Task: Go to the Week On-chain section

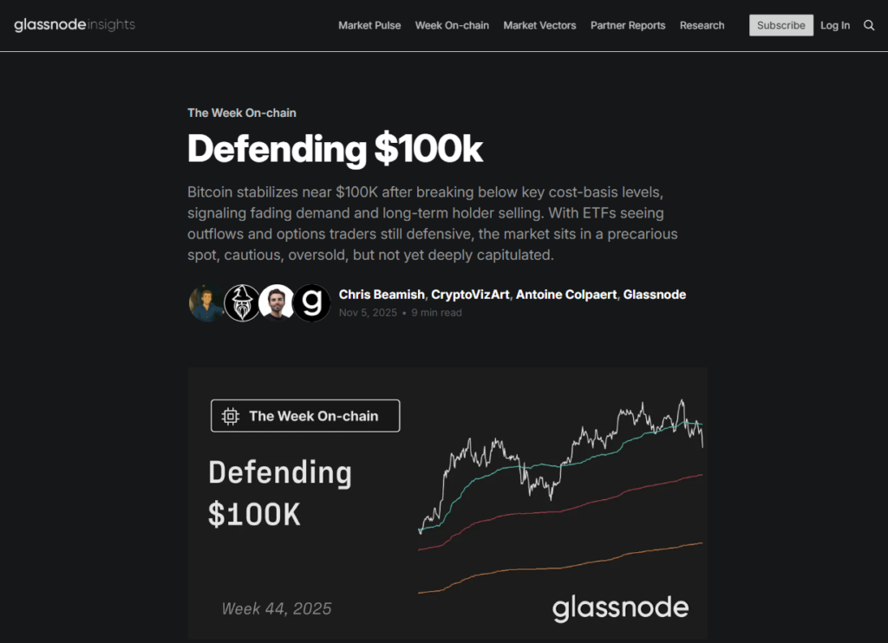Action: 452,25
